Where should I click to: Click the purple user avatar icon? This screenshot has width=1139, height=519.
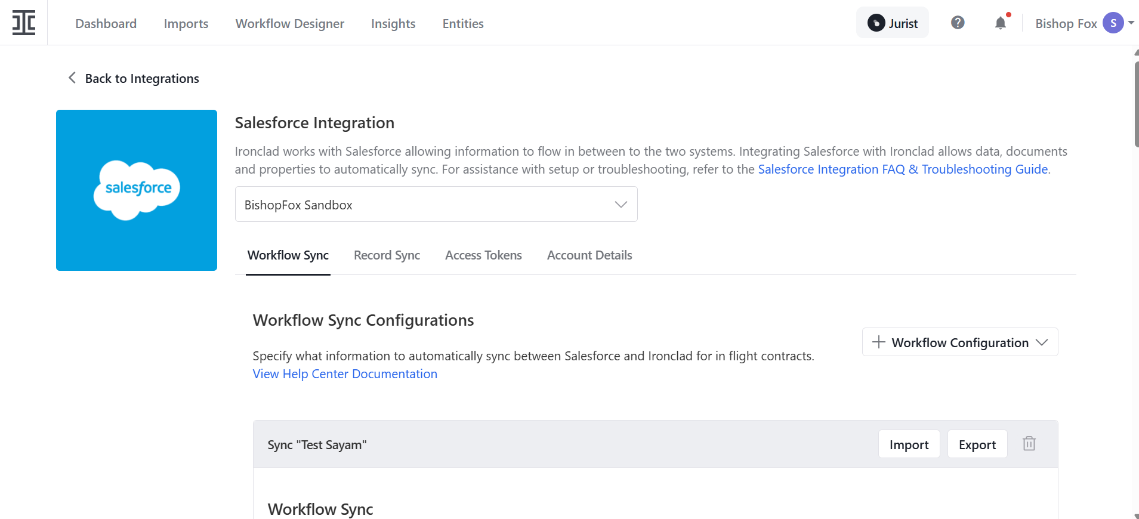(1113, 23)
